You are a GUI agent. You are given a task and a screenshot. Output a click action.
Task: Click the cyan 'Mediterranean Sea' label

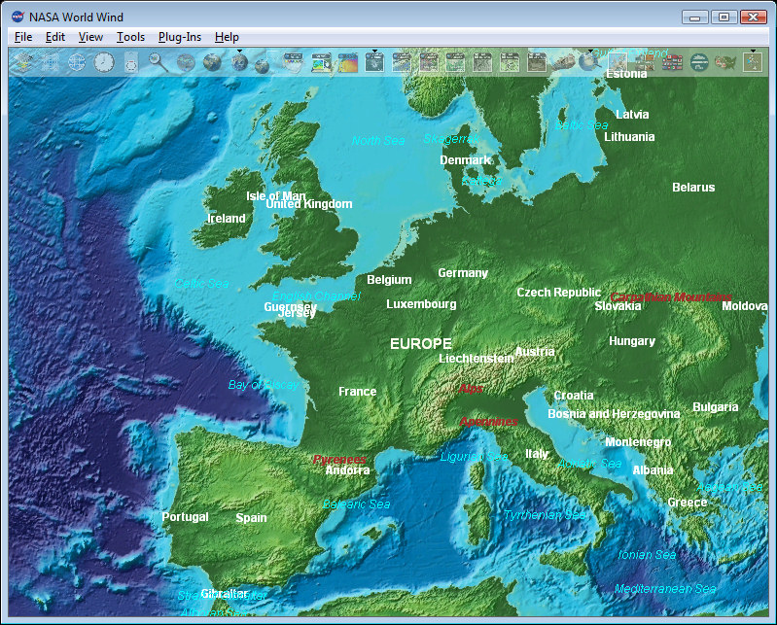tap(665, 589)
